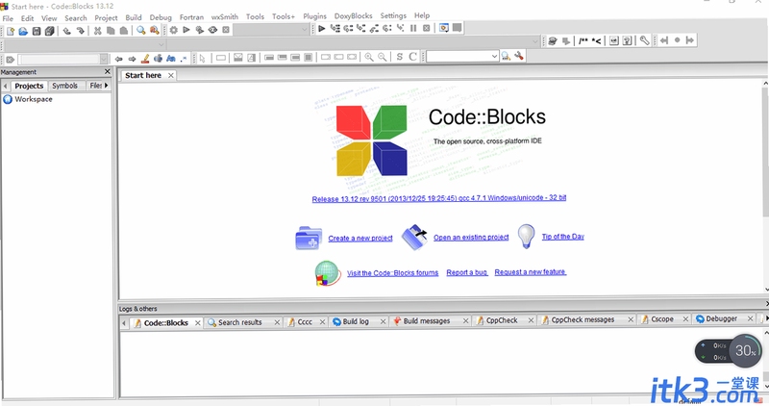Click the Save file toolbar icon
This screenshot has height=406, width=769.
click(x=37, y=31)
